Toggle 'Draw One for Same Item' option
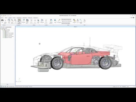Screen dimensions: 136x102 point(67,22)
